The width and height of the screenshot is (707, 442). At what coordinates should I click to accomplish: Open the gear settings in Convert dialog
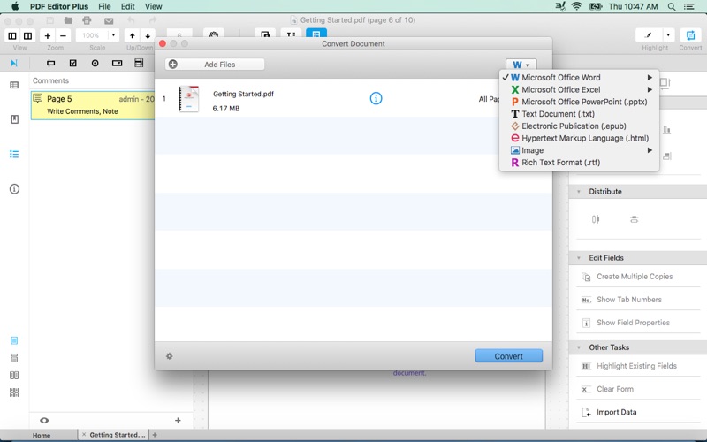[170, 356]
